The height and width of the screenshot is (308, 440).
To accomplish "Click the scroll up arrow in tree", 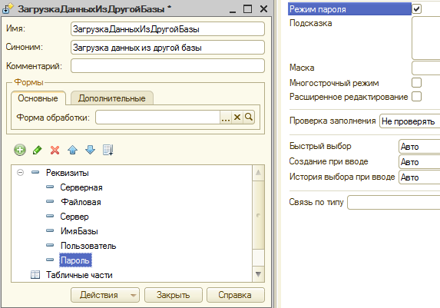I will (x=259, y=172).
